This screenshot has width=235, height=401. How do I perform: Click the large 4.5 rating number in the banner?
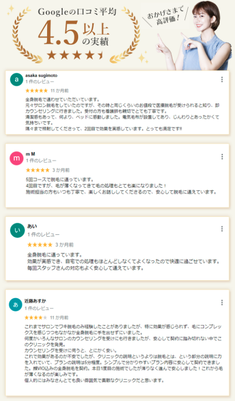58,33
